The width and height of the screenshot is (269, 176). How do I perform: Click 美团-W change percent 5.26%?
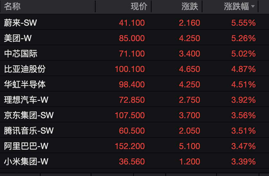(x=243, y=38)
